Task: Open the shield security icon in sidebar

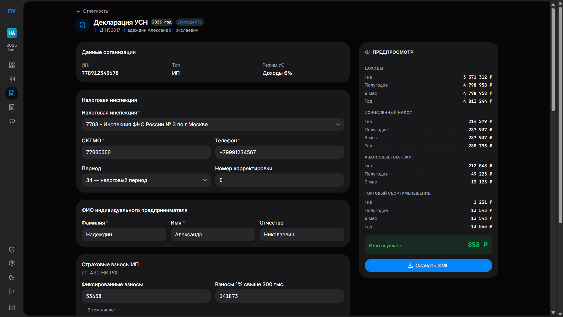Action: point(12,249)
